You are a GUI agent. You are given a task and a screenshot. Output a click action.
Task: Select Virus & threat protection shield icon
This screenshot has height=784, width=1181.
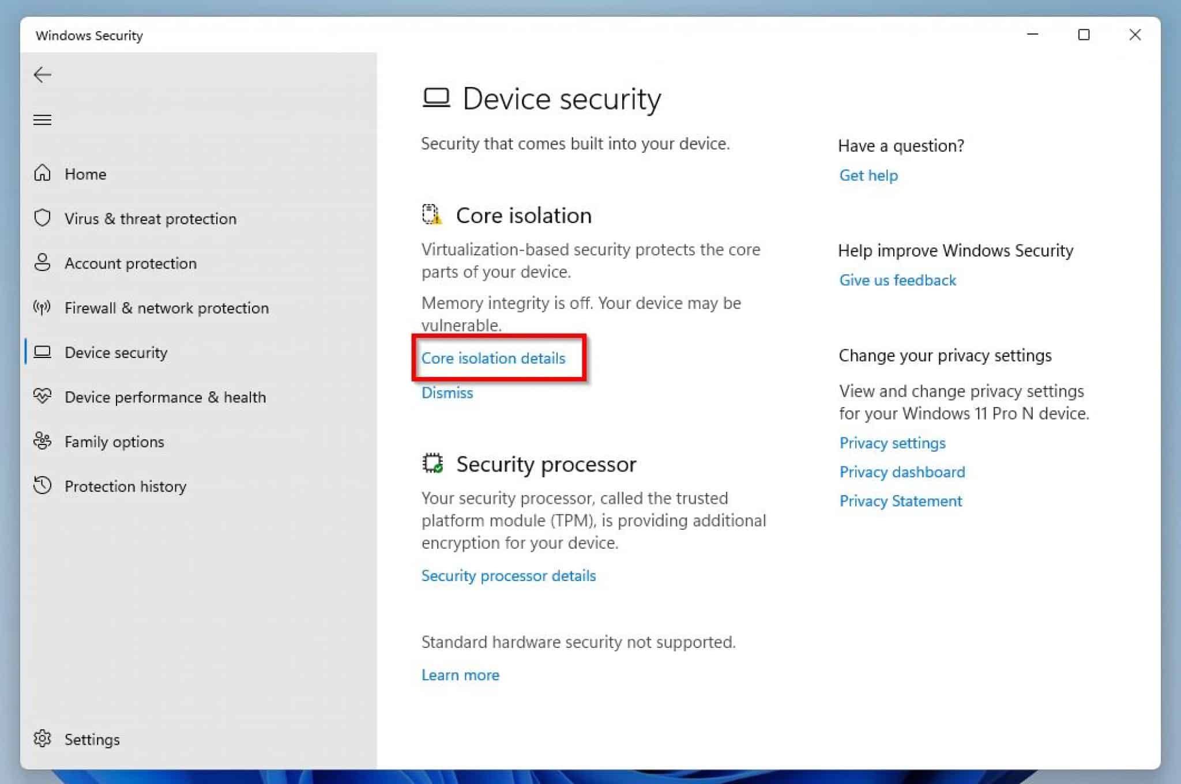[x=42, y=218]
